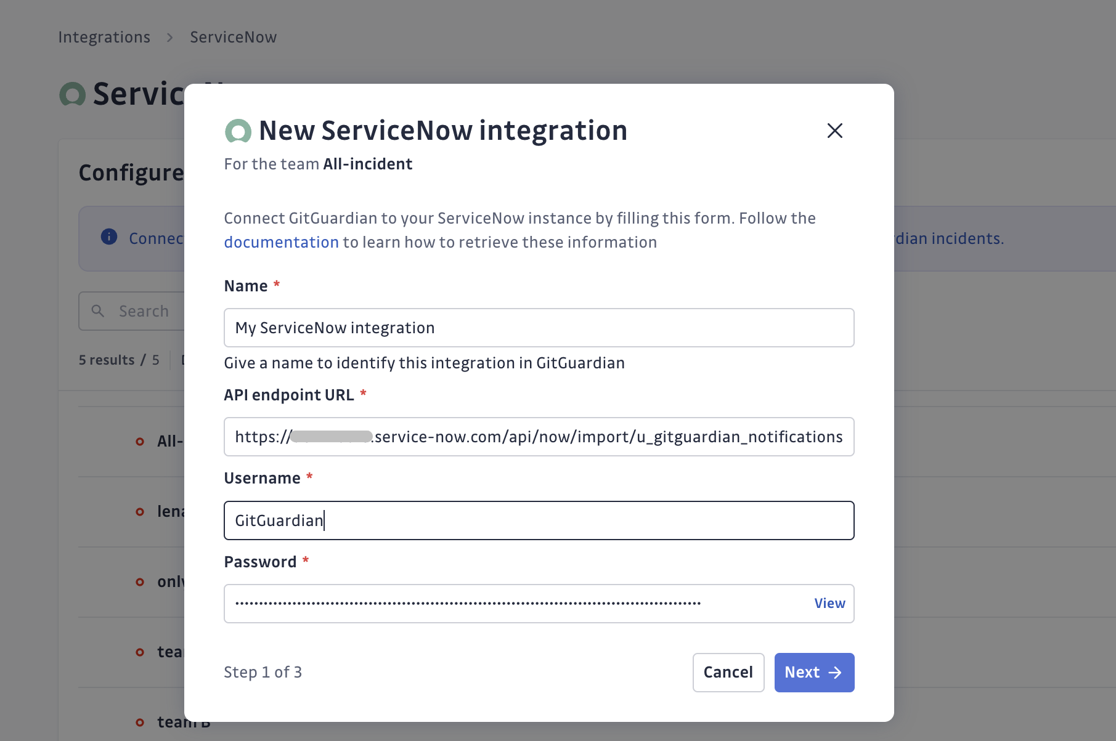Click the Username field containing GitGuardian
1116x741 pixels.
point(539,520)
